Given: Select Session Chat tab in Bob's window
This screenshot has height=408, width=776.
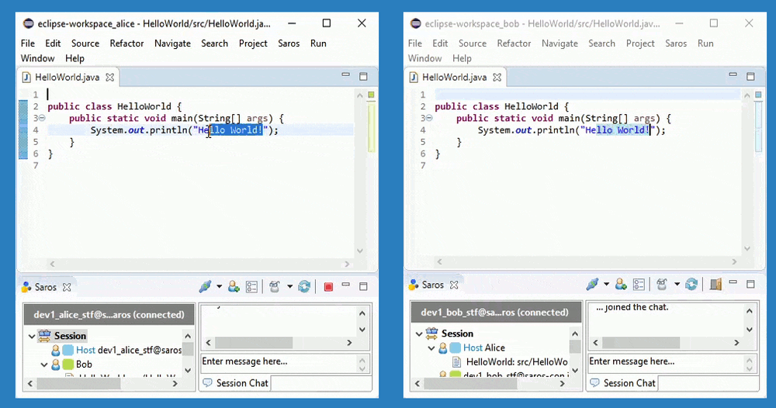Looking at the screenshot, I should [x=622, y=383].
